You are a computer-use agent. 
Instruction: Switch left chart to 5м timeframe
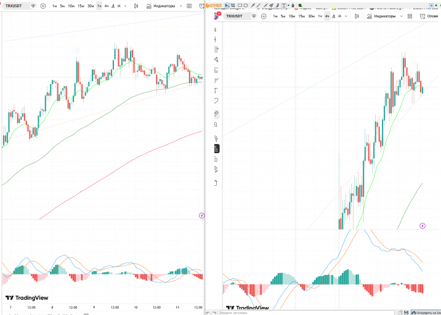62,6
